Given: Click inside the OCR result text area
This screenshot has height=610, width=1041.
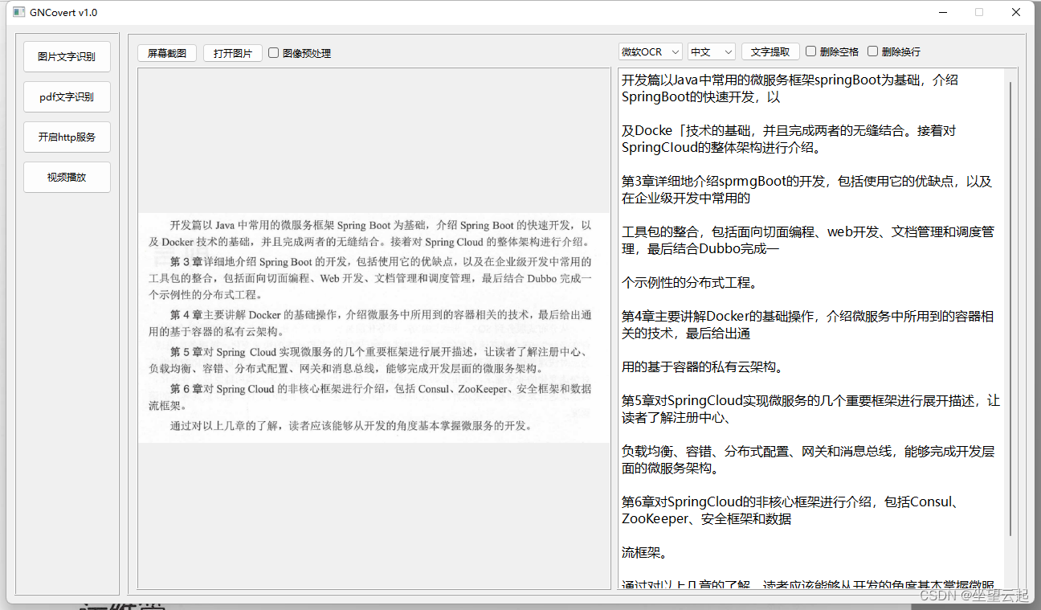Looking at the screenshot, I should pyautogui.click(x=803, y=321).
